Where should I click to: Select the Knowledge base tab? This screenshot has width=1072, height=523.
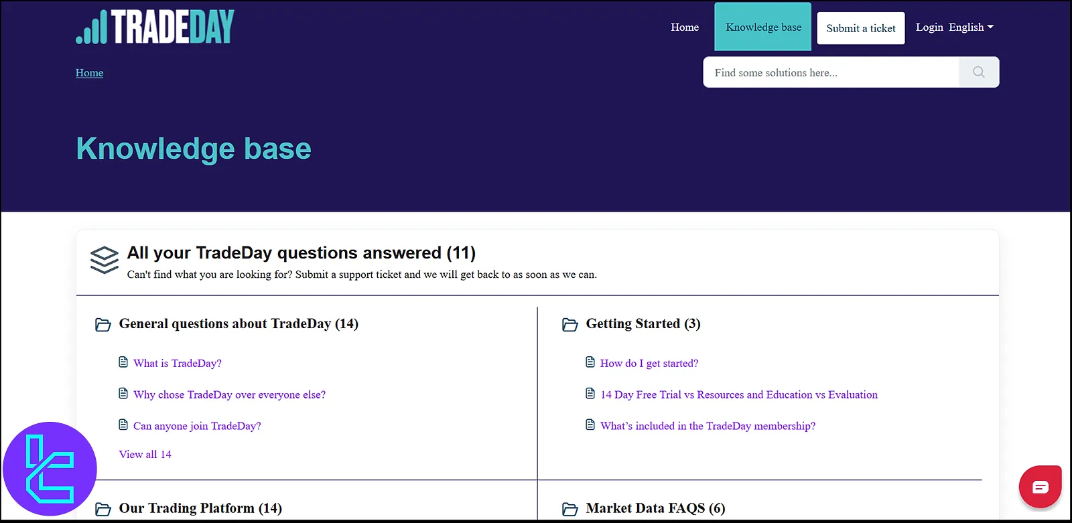point(763,27)
